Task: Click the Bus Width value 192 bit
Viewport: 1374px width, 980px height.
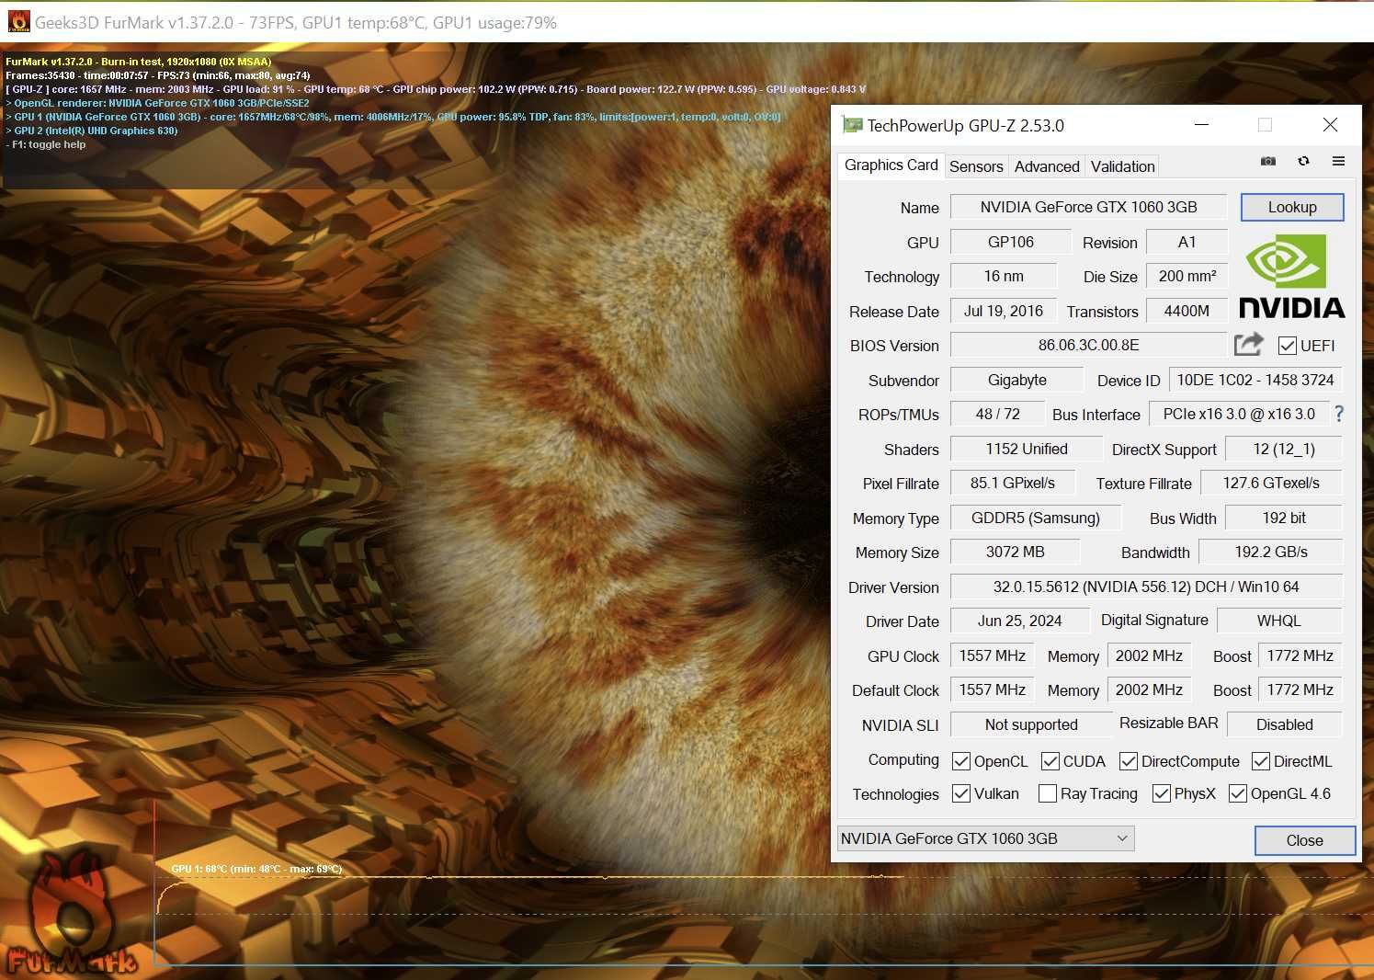Action: (x=1284, y=518)
